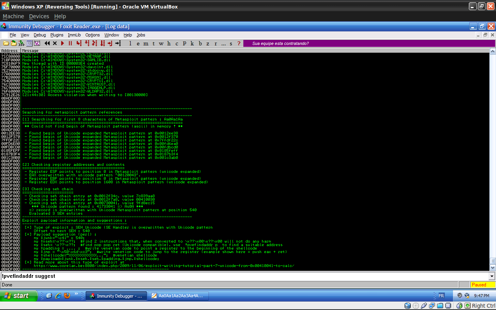Viewport: 496px width, 310px height.
Task: Click the VirtualBox network status icon
Action: coord(432,306)
